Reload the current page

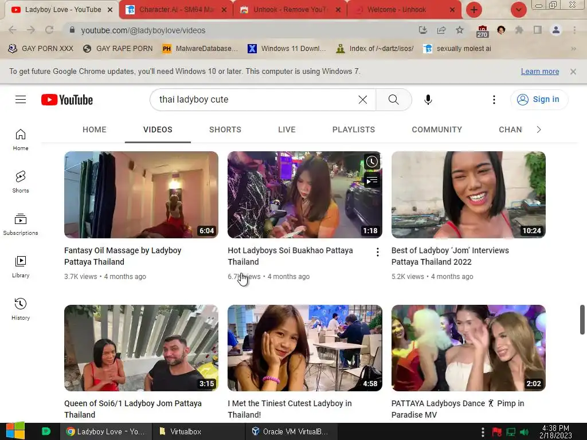pyautogui.click(x=49, y=30)
